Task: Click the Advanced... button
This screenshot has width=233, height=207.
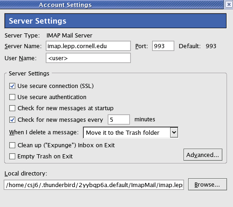Action: coord(203,155)
